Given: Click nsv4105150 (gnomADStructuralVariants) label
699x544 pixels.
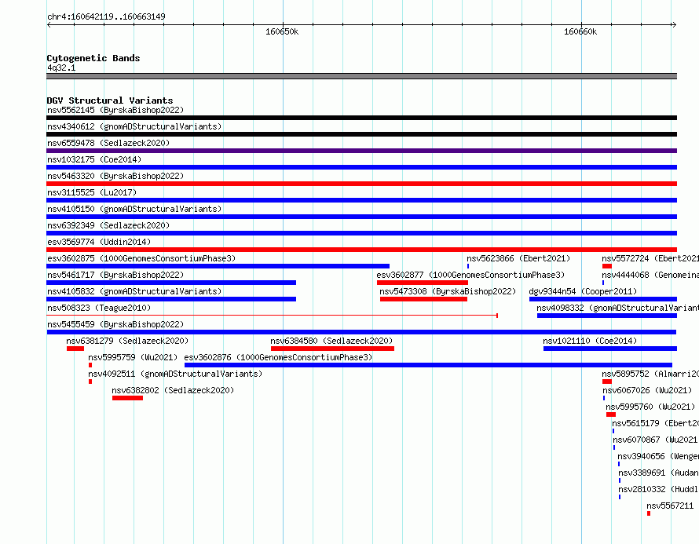Looking at the screenshot, I should coord(134,209).
